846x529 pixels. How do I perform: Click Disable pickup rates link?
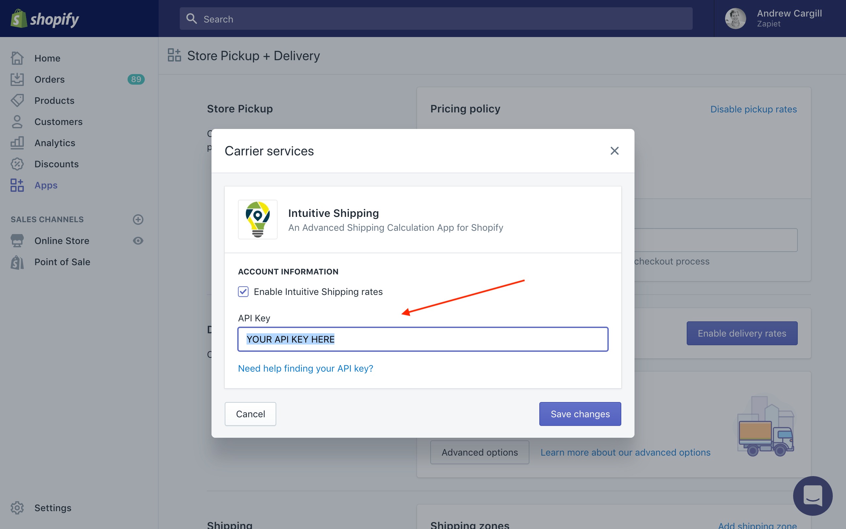point(753,109)
